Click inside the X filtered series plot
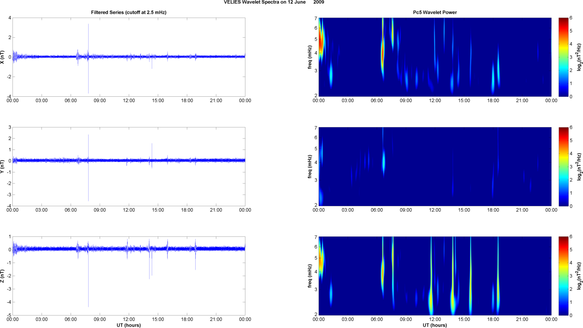This screenshot has width=583, height=328. pyautogui.click(x=129, y=57)
